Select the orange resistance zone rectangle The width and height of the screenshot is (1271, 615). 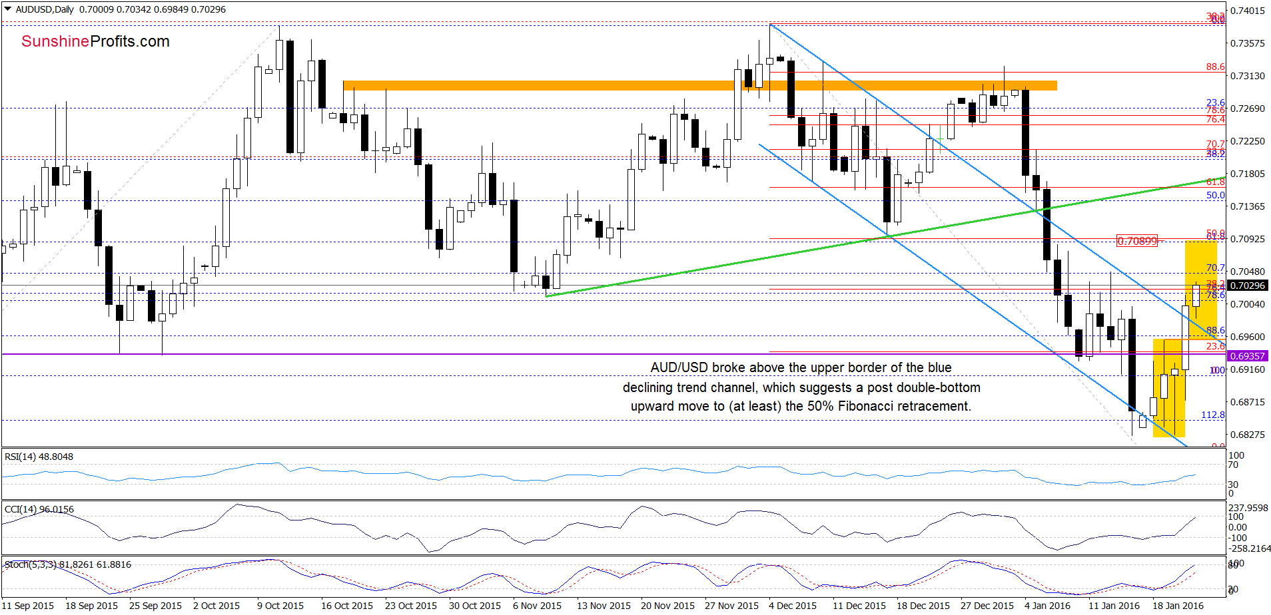click(x=699, y=85)
